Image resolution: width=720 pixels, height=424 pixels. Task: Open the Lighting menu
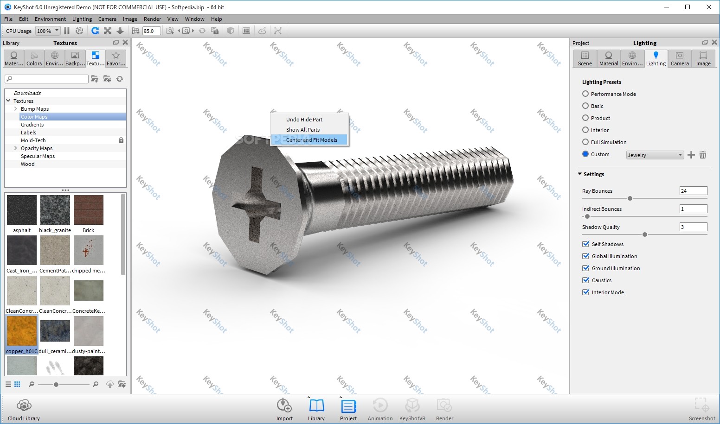point(82,19)
